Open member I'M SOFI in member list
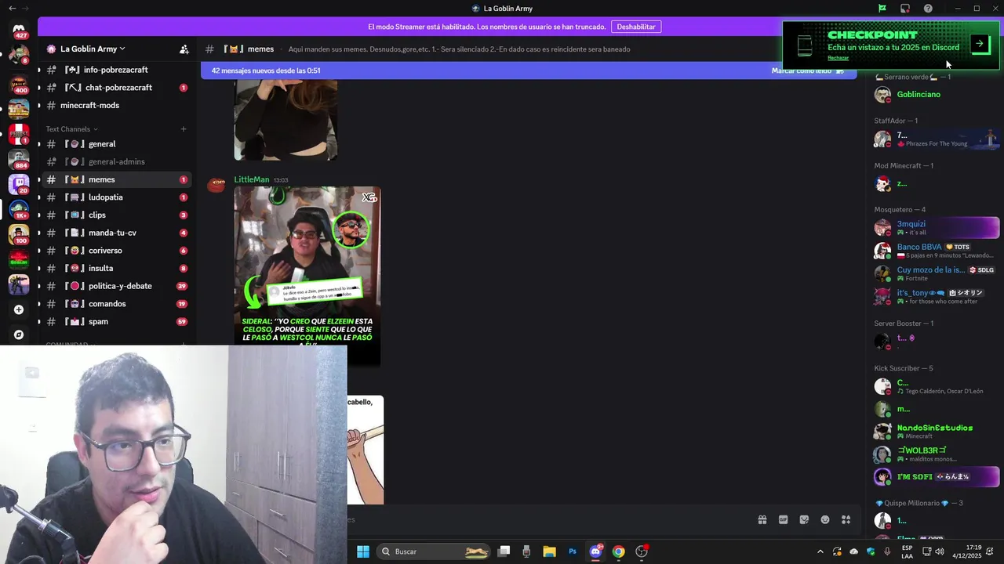 [x=935, y=477]
